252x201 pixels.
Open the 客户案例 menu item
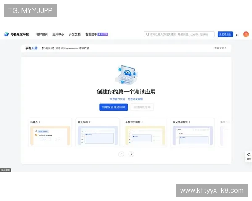(42, 34)
